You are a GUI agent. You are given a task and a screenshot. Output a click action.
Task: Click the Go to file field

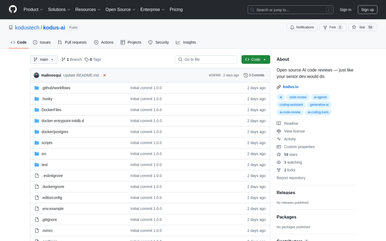click(206, 59)
